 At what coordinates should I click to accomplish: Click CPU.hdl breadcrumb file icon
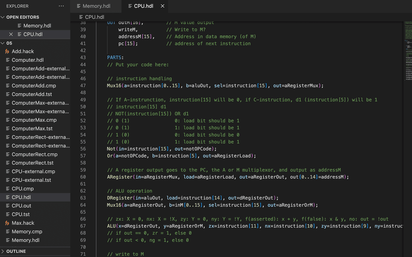tap(81, 17)
